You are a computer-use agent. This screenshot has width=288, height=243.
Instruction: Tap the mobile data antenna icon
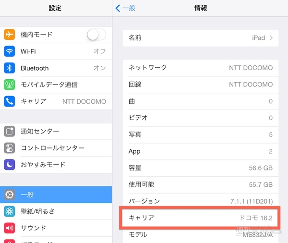click(10, 85)
